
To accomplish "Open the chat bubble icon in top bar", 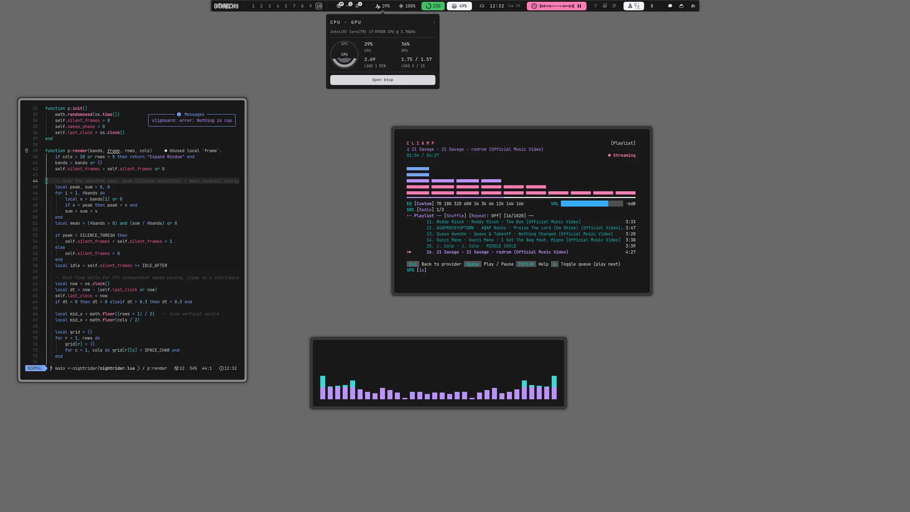I will pos(670,6).
